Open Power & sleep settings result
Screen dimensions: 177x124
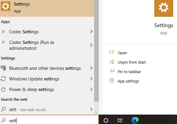click(47, 90)
